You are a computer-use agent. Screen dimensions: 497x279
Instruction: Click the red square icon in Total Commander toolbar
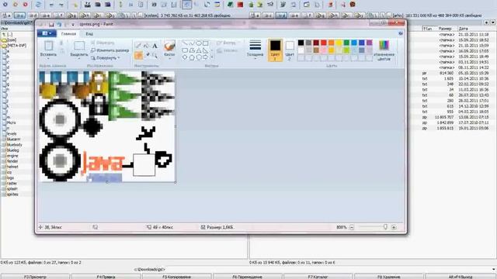point(240,5)
